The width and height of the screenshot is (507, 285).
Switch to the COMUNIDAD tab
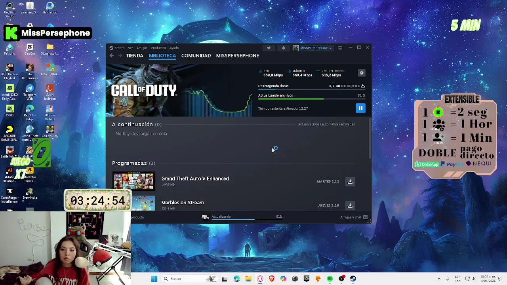(196, 56)
